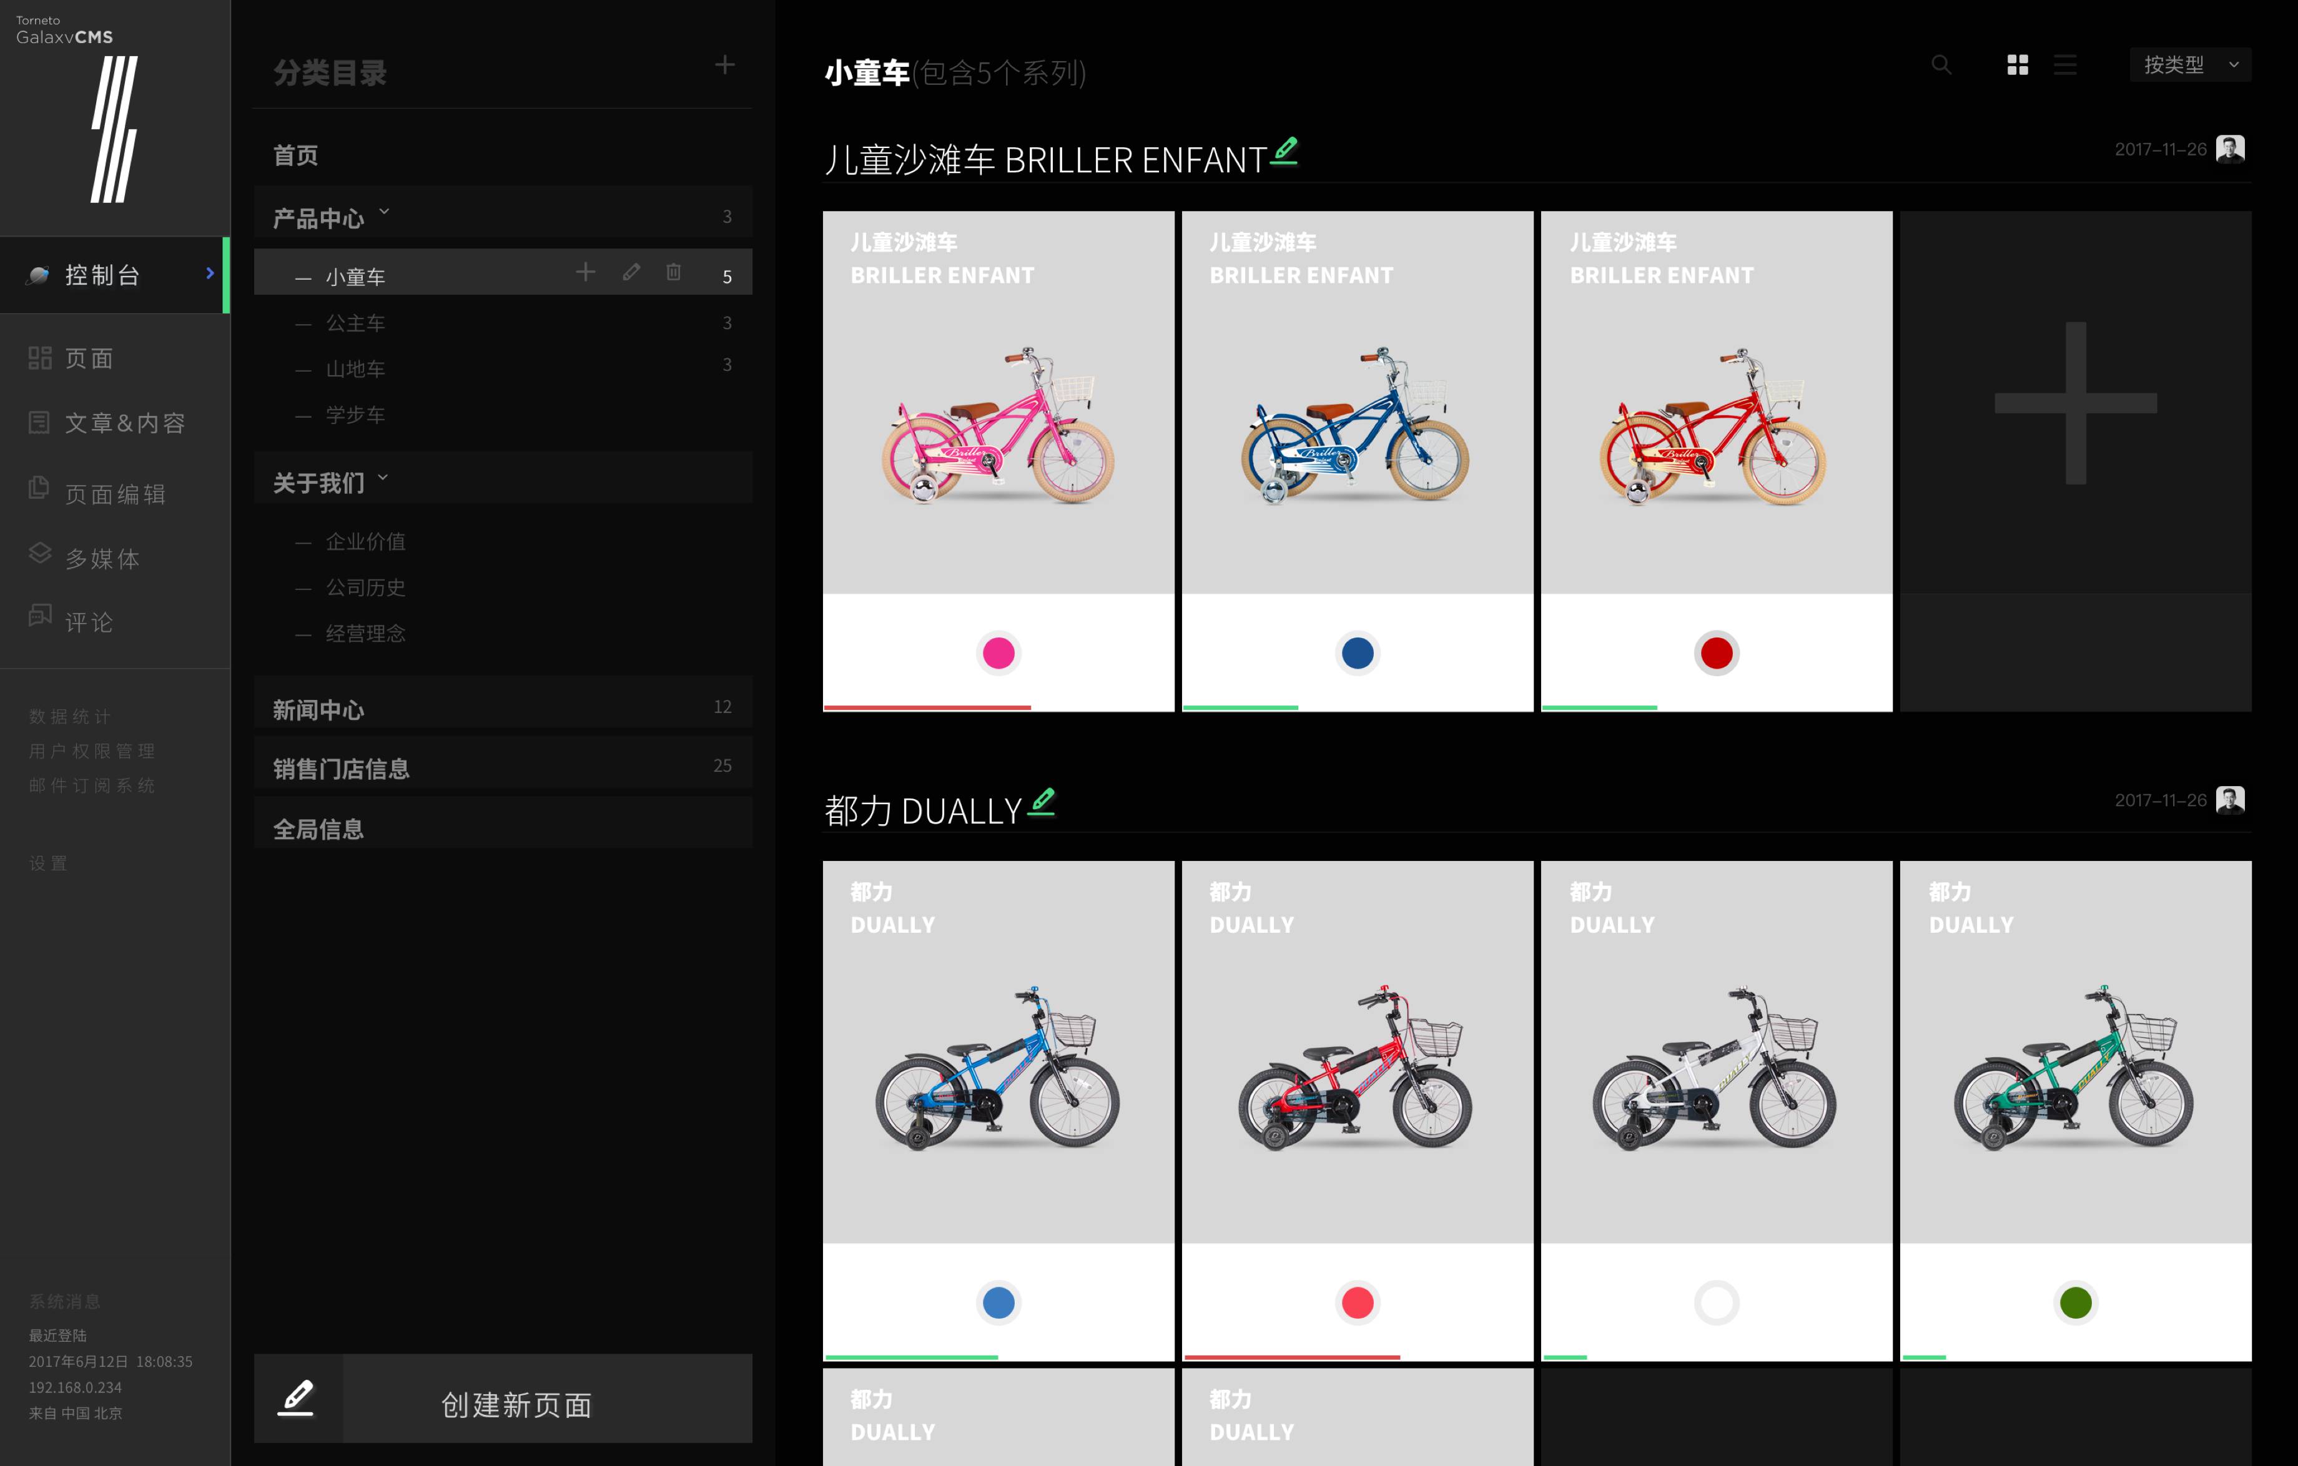Collapse the 产品中心 chevron

tap(385, 212)
